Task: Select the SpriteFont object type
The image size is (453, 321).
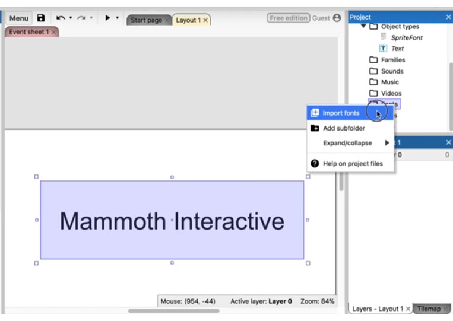Action: (407, 37)
